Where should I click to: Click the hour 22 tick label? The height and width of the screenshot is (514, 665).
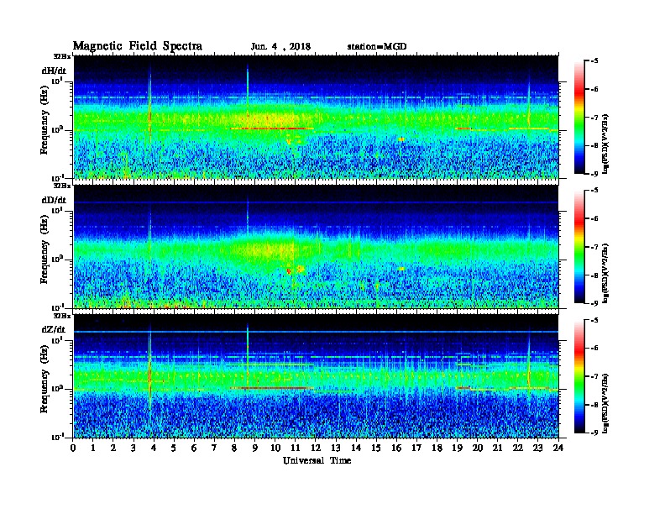[x=518, y=448]
